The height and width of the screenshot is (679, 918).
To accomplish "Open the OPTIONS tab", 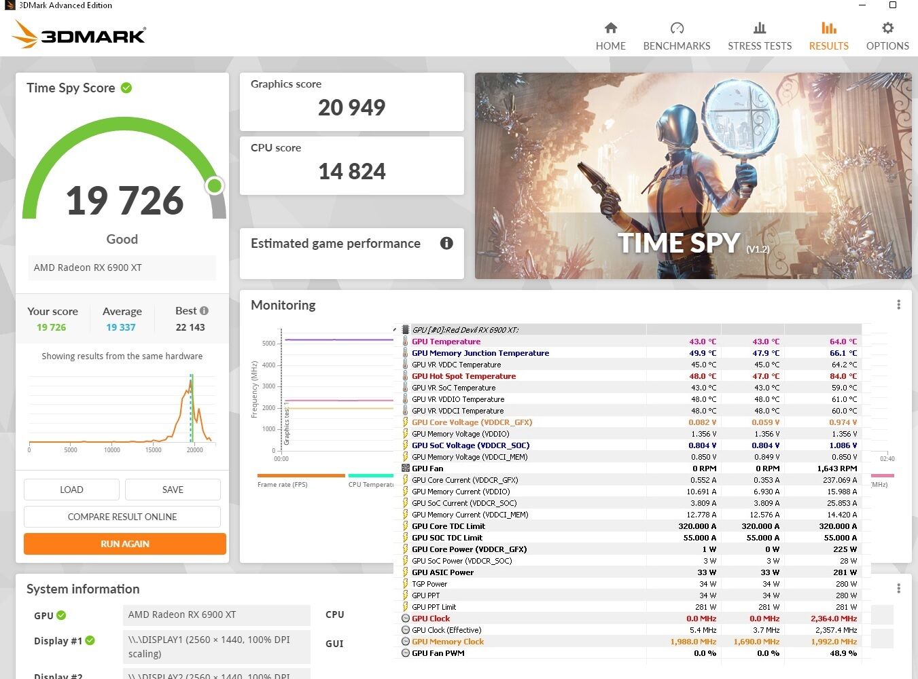I will point(887,37).
